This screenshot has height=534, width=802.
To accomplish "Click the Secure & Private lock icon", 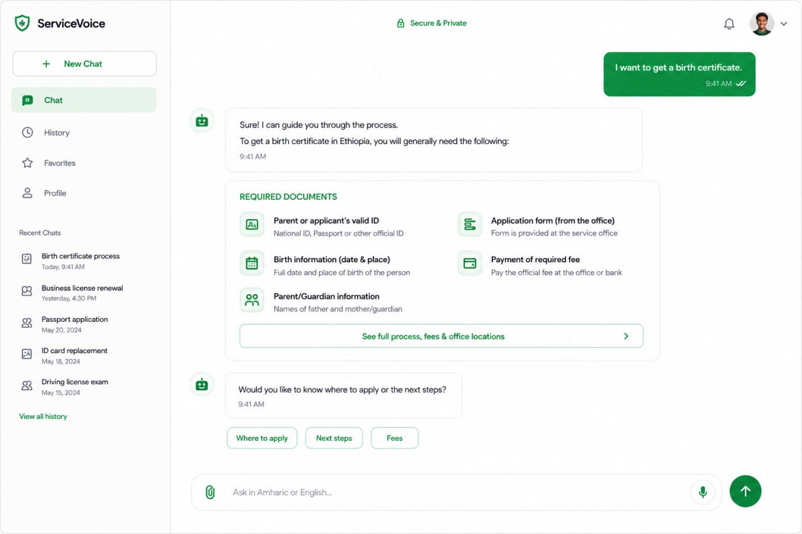I will pos(400,23).
